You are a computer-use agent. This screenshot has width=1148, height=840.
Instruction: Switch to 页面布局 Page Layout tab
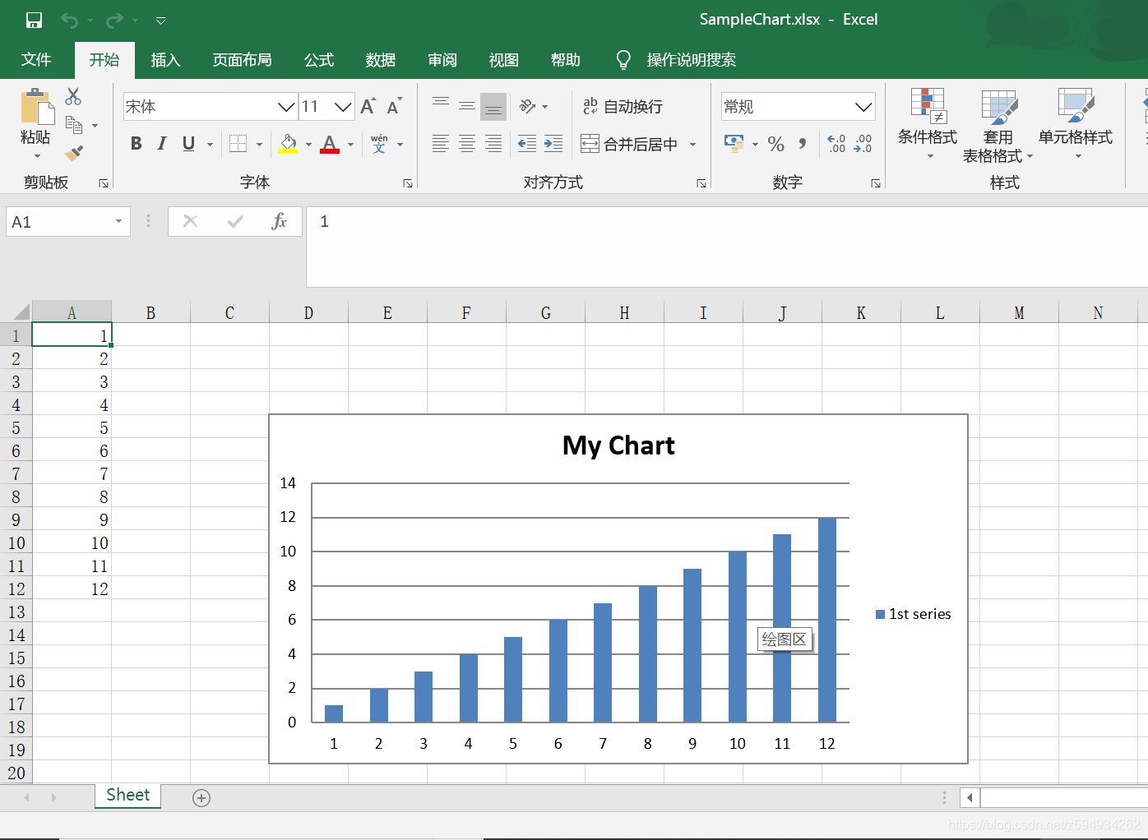point(242,59)
